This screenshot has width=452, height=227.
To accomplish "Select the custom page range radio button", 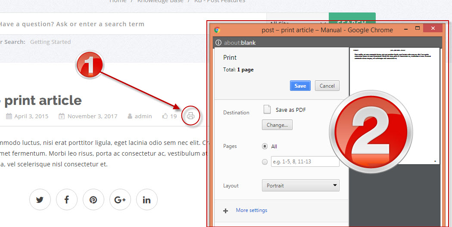I will coord(265,162).
